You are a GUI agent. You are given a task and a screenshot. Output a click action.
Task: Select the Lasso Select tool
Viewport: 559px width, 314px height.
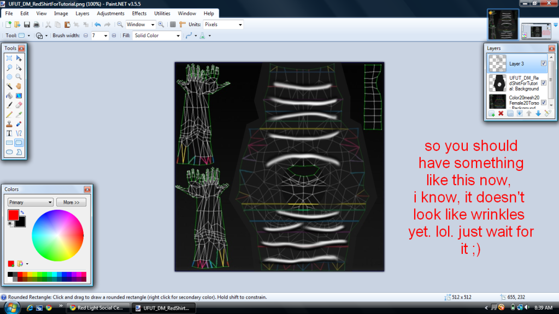[x=9, y=67]
